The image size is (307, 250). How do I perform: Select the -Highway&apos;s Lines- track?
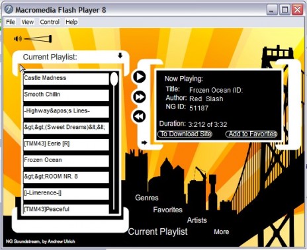66,112
